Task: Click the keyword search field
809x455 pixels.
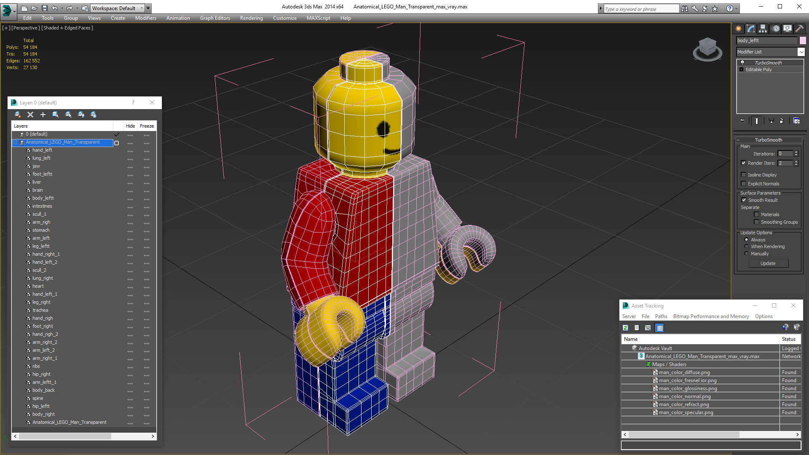Action: point(640,9)
